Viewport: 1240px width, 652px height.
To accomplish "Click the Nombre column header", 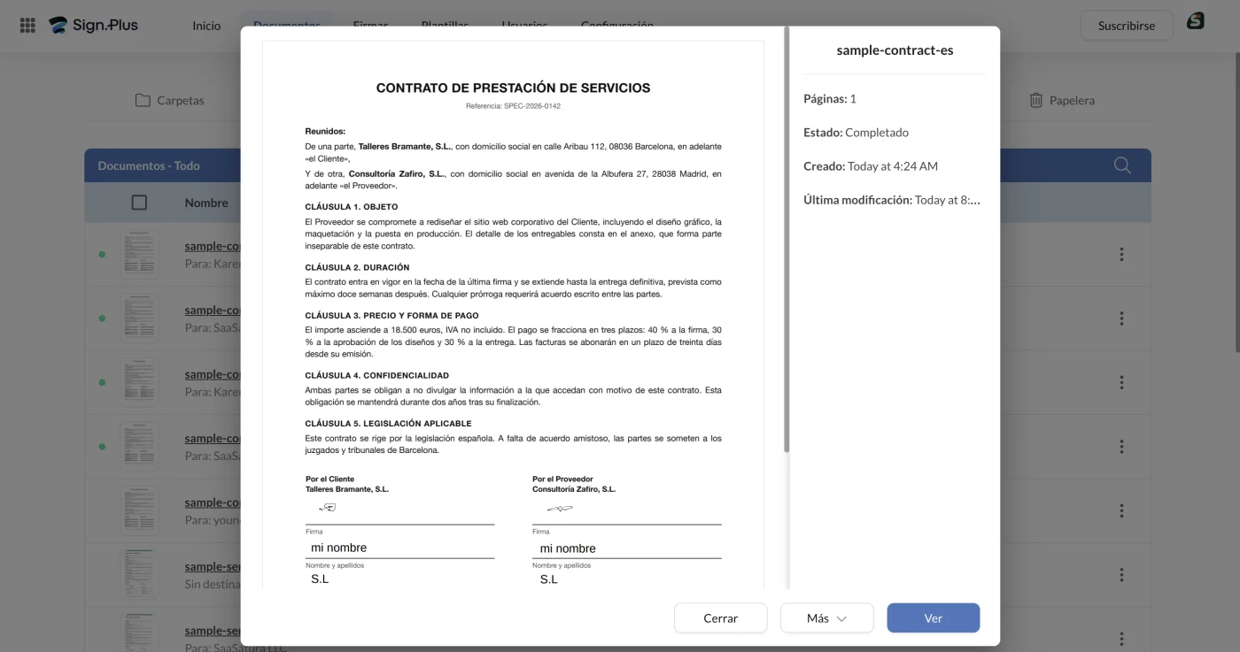I will click(x=206, y=203).
